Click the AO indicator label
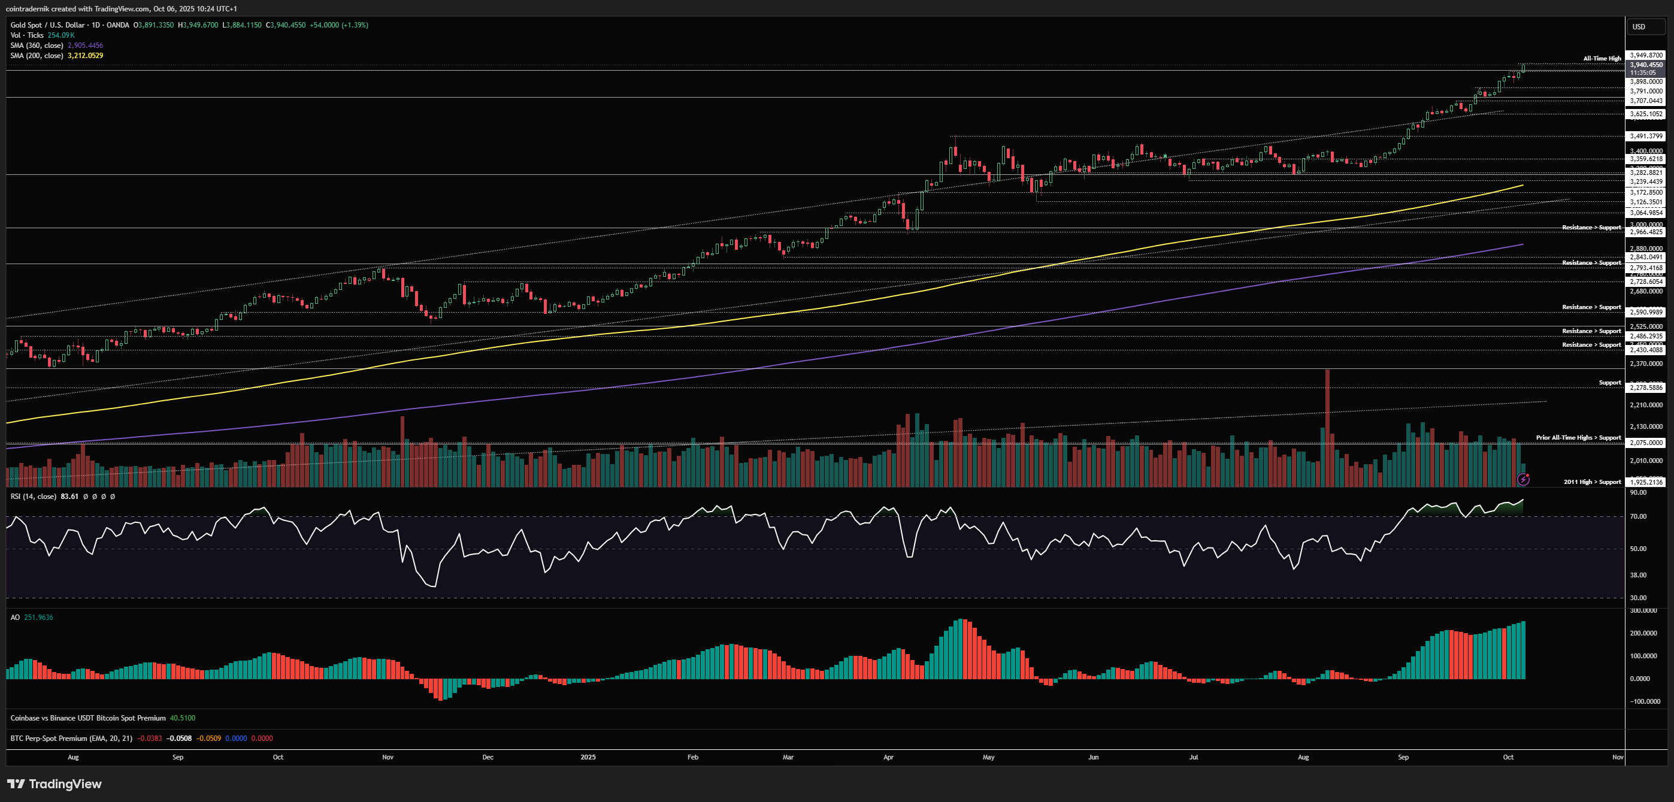The width and height of the screenshot is (1674, 802). click(x=15, y=618)
